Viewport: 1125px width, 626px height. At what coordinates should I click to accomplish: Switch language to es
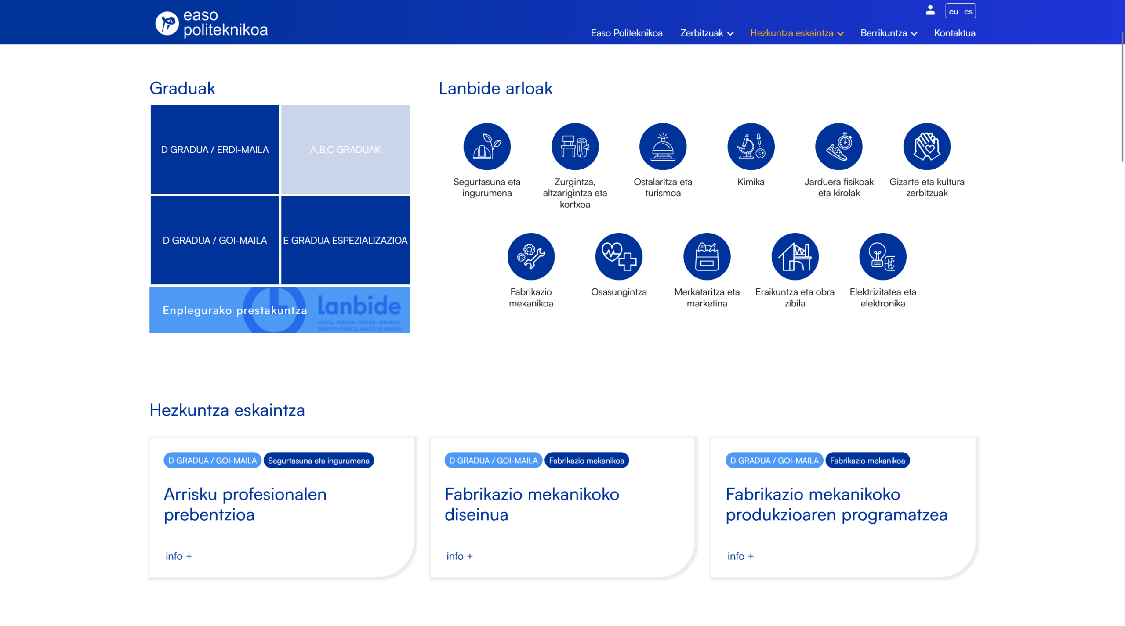coord(968,11)
